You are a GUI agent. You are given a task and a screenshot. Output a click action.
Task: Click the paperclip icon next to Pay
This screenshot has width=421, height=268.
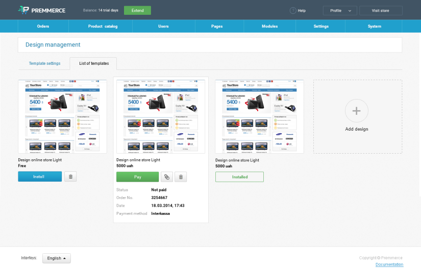pyautogui.click(x=167, y=177)
